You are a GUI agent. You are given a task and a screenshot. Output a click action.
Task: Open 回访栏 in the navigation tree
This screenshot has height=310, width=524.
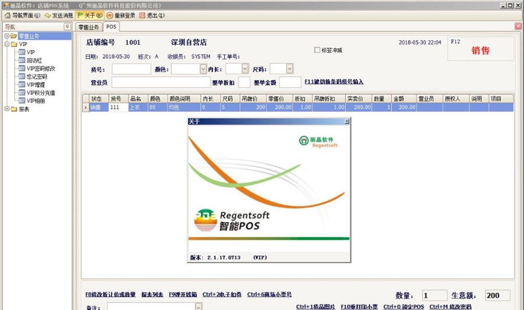click(34, 60)
